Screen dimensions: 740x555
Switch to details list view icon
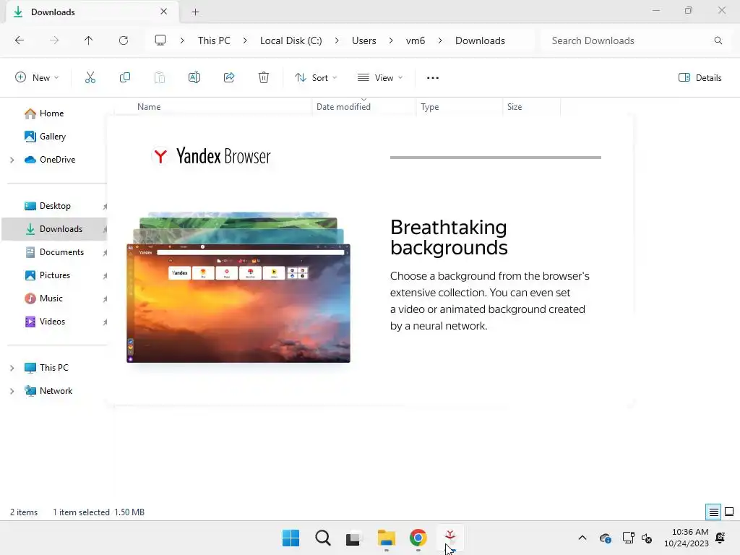tap(713, 512)
